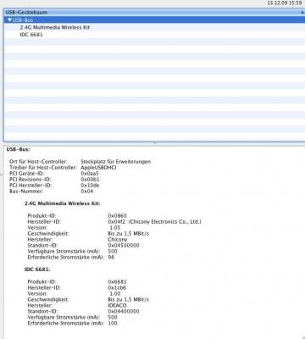Screen dimensions: 305x339
Task: Click Produkt-ID value 0x0860
Action: coord(118,216)
